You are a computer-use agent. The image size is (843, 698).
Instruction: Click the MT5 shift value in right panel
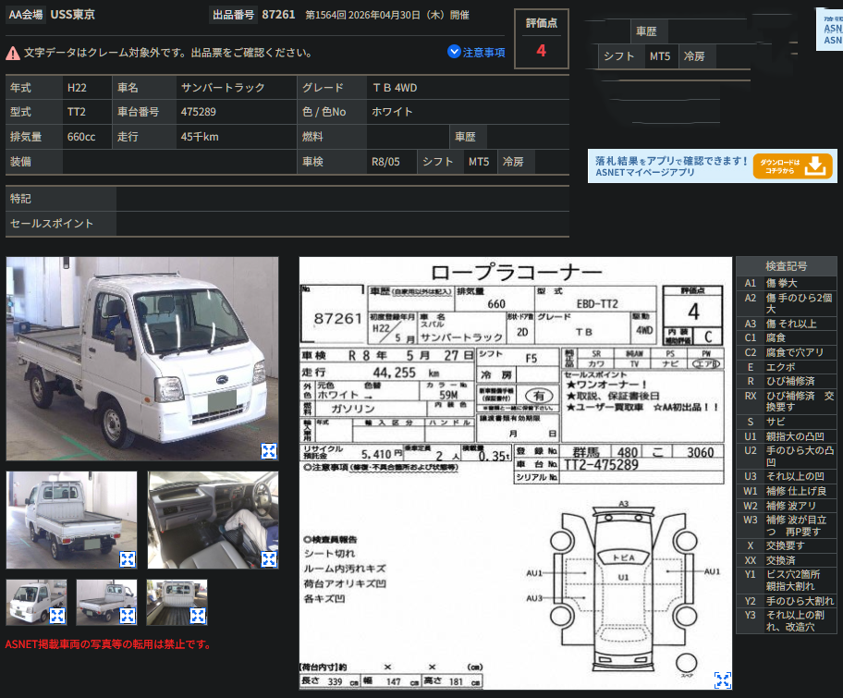click(x=660, y=55)
